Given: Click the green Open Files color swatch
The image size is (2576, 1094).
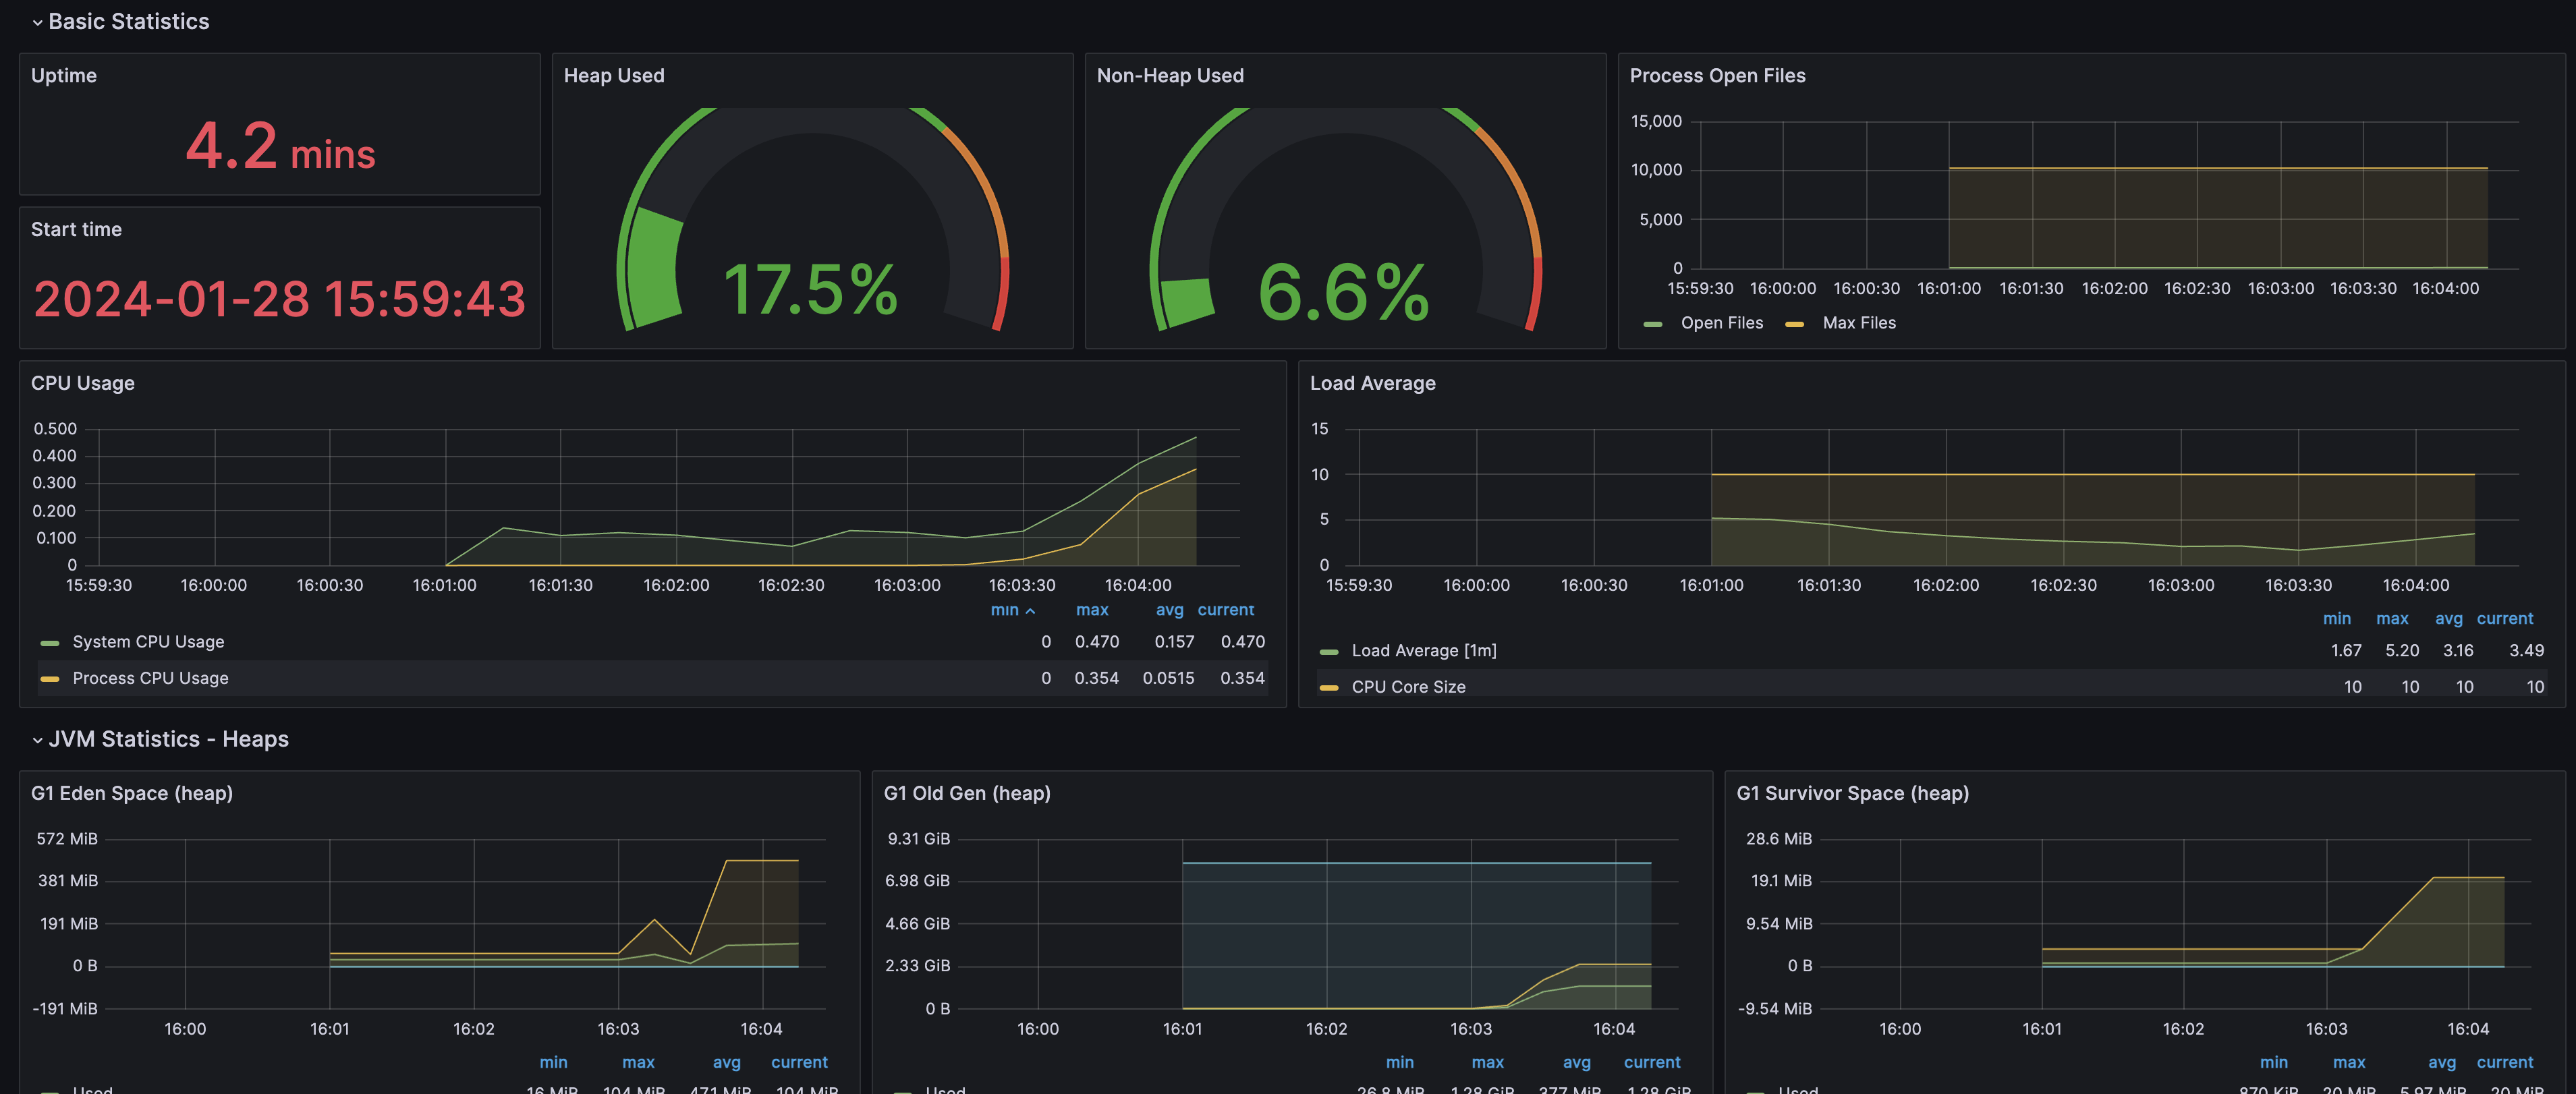Looking at the screenshot, I should [x=1653, y=324].
